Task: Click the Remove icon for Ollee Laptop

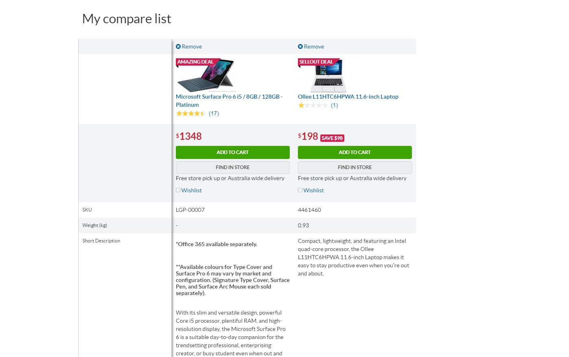Action: point(300,46)
